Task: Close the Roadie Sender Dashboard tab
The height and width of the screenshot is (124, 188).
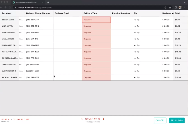Action: coord(43,2)
